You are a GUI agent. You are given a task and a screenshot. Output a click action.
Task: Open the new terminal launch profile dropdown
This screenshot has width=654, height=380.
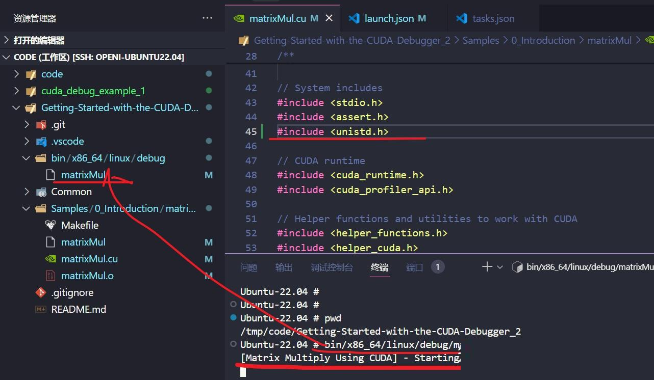[500, 267]
